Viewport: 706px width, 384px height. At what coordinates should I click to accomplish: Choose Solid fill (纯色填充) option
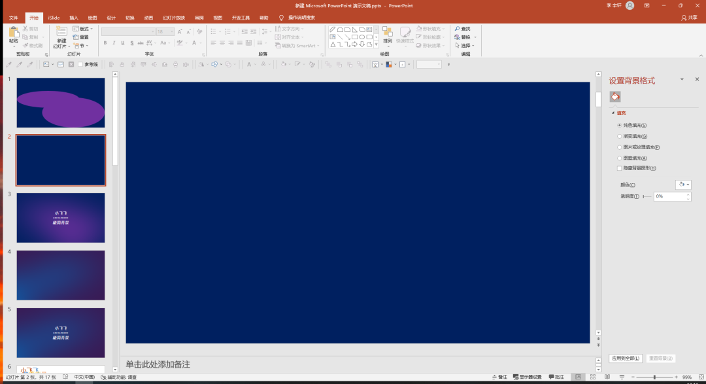pyautogui.click(x=633, y=126)
